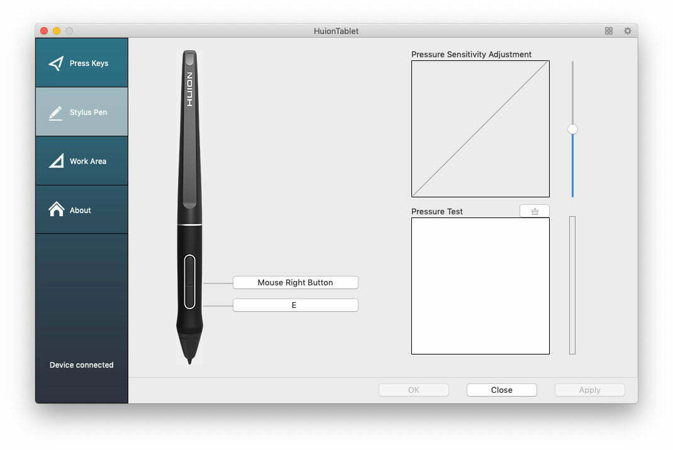The width and height of the screenshot is (673, 450).
Task: Click the pressure sensitivity slider handle
Action: (572, 129)
